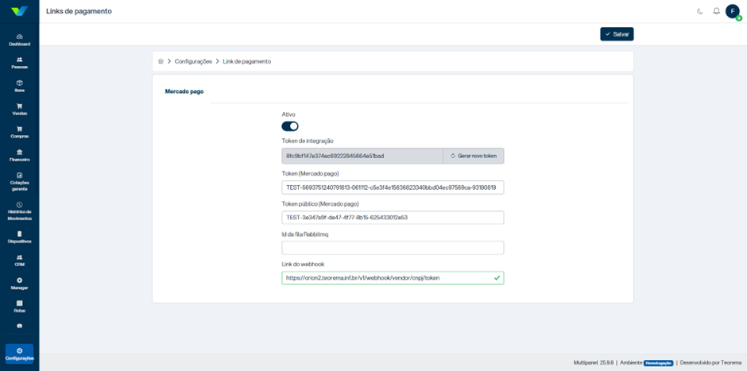
Task: Open Pessoas in the sidebar
Action: 20,63
